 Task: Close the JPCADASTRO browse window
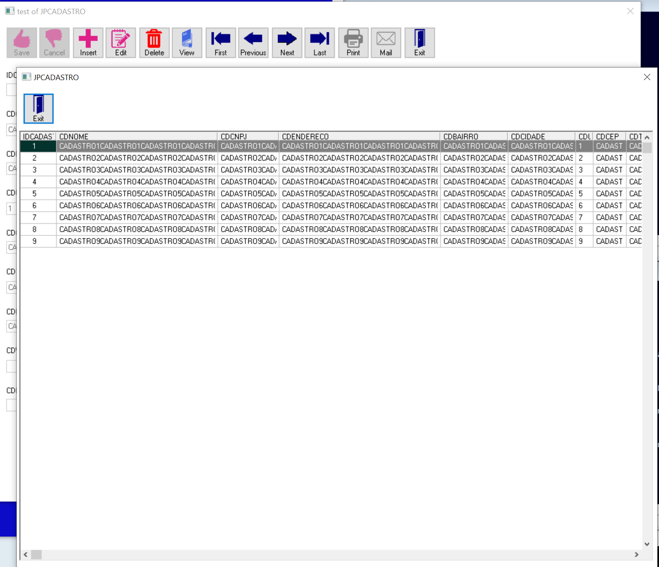click(x=647, y=77)
